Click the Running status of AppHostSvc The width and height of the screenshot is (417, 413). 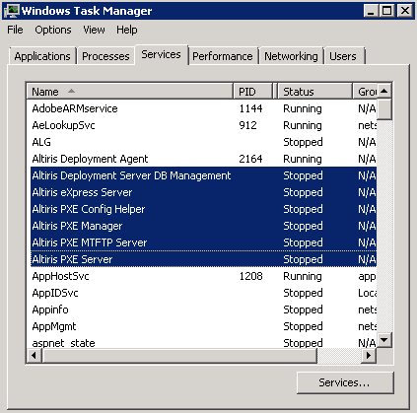(303, 276)
